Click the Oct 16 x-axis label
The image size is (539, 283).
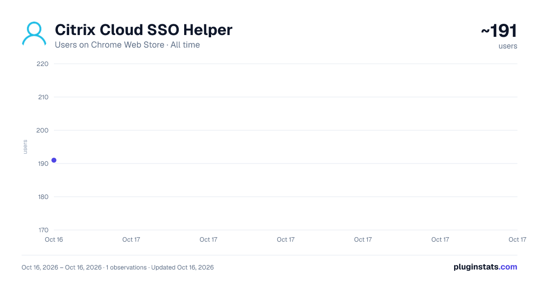pyautogui.click(x=54, y=239)
